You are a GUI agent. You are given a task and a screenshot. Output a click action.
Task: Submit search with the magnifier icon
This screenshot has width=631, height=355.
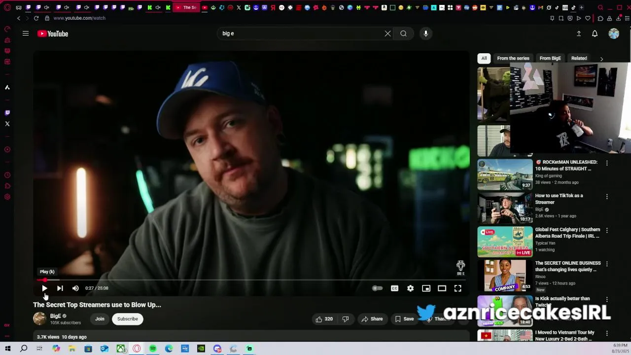[403, 34]
